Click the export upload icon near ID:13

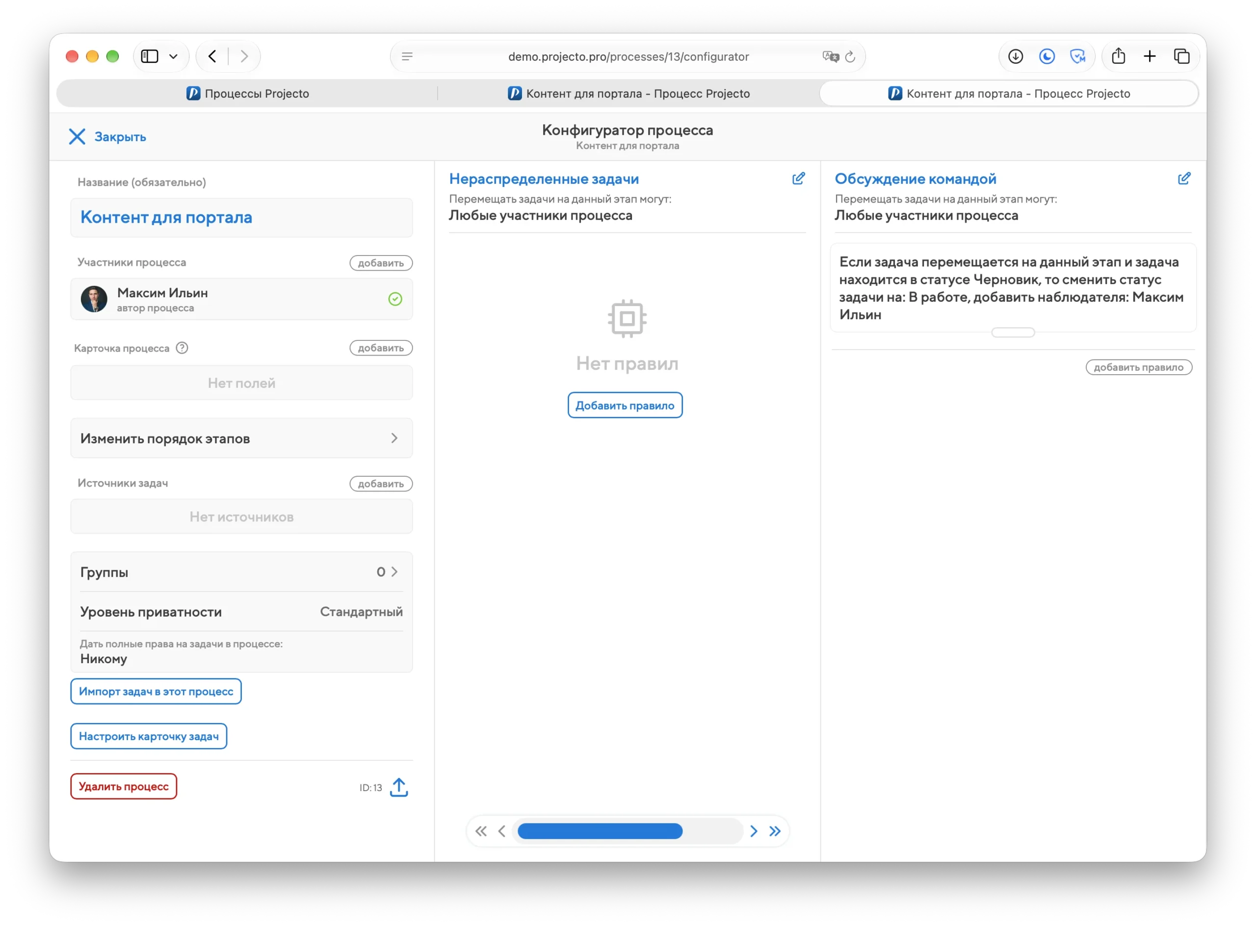coord(399,787)
